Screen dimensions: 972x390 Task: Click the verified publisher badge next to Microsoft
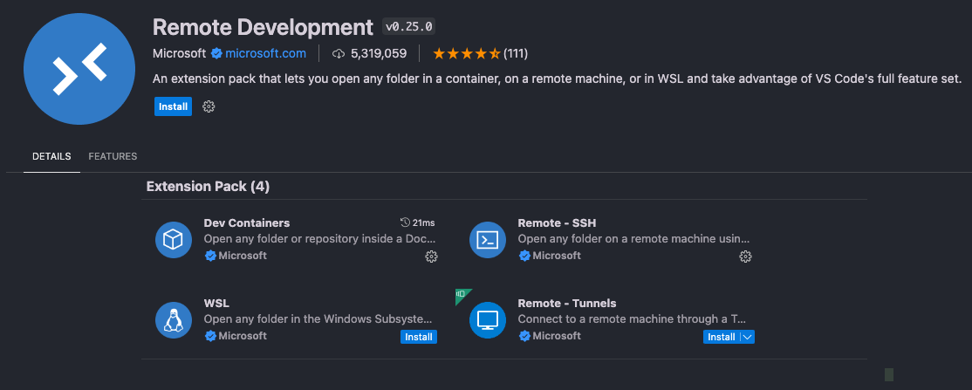[216, 53]
